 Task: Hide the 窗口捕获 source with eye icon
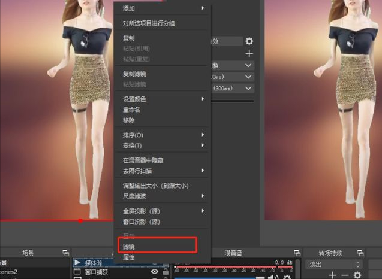(155, 271)
